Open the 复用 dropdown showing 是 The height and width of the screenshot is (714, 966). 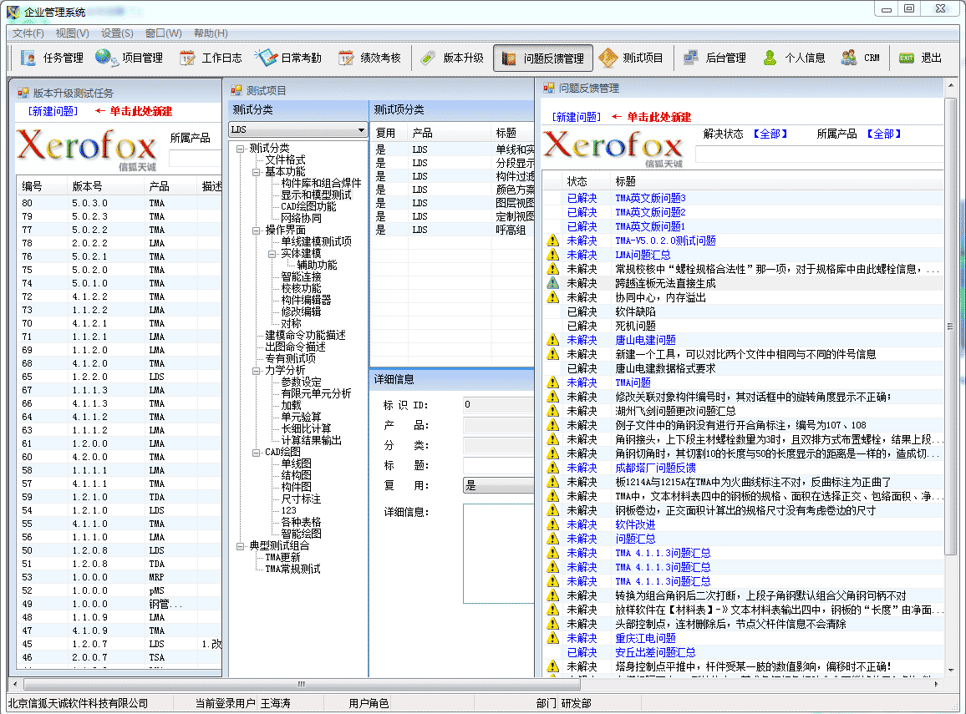pyautogui.click(x=498, y=486)
